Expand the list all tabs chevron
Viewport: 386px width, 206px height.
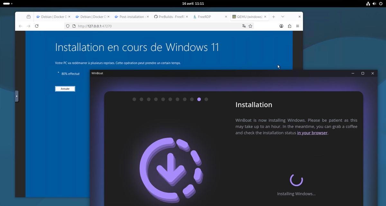pos(283,17)
